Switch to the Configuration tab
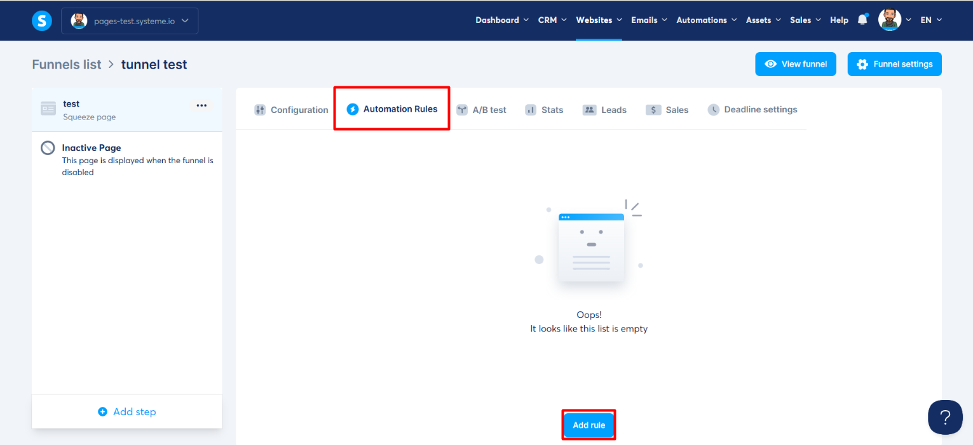Image resolution: width=973 pixels, height=445 pixels. click(291, 110)
